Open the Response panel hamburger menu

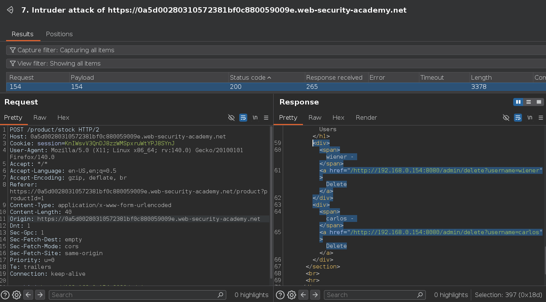click(541, 117)
